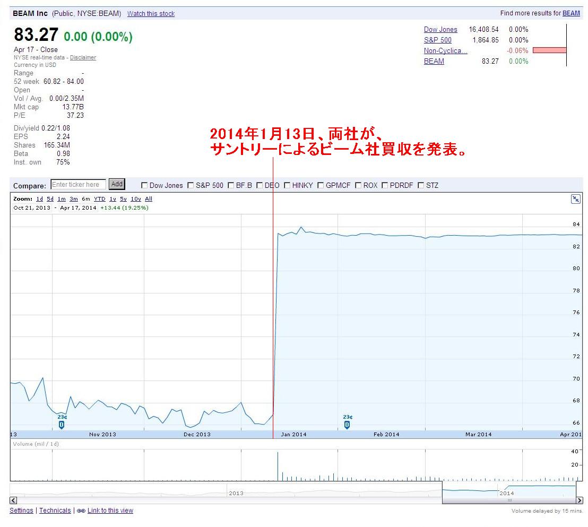Open the Disclaimer link

[x=83, y=57]
